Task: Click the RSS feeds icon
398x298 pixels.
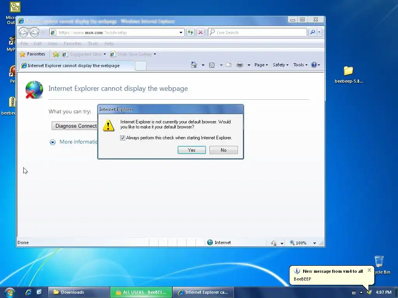Action: [212, 65]
